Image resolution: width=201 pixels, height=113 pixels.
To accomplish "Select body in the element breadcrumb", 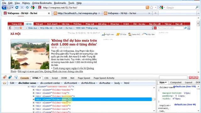I will [117, 83].
